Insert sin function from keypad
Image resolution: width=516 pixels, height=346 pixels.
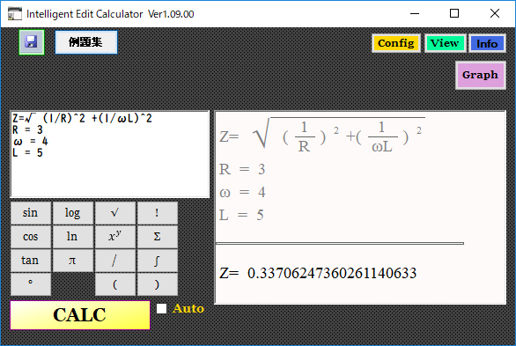coord(31,213)
